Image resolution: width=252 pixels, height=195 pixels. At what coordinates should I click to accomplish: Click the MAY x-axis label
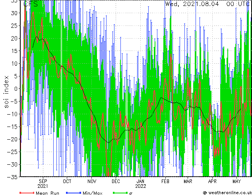tap(236, 181)
